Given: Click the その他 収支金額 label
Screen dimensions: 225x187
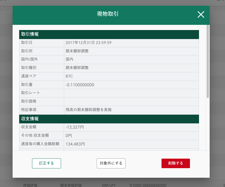Looking at the screenshot, I should (x=35, y=135).
